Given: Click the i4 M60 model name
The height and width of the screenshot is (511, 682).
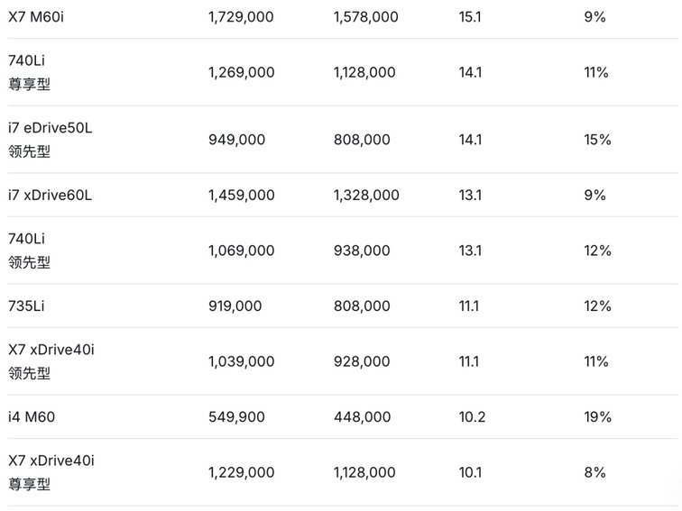Looking at the screenshot, I should pos(32,417).
